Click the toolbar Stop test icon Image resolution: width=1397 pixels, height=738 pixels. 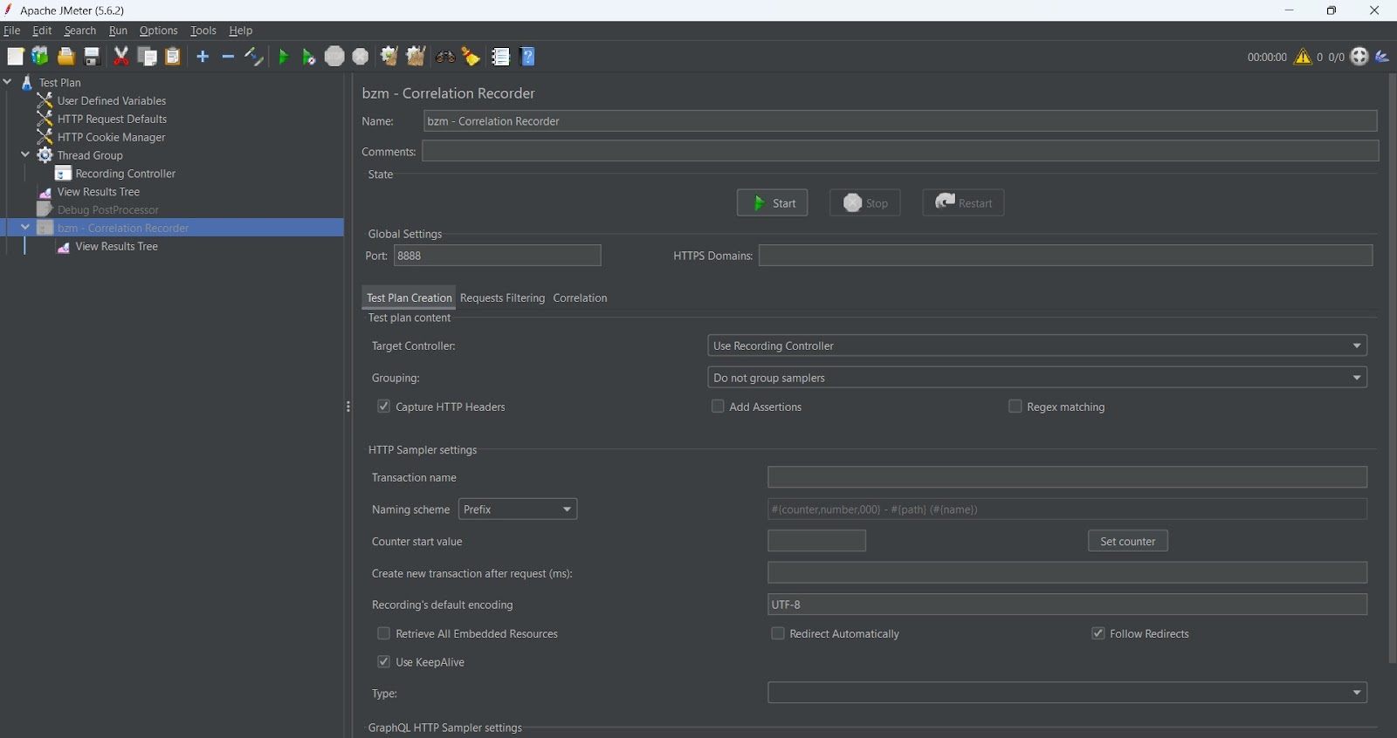pyautogui.click(x=334, y=57)
